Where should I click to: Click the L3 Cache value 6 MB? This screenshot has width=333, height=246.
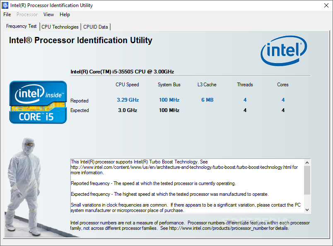(x=207, y=100)
